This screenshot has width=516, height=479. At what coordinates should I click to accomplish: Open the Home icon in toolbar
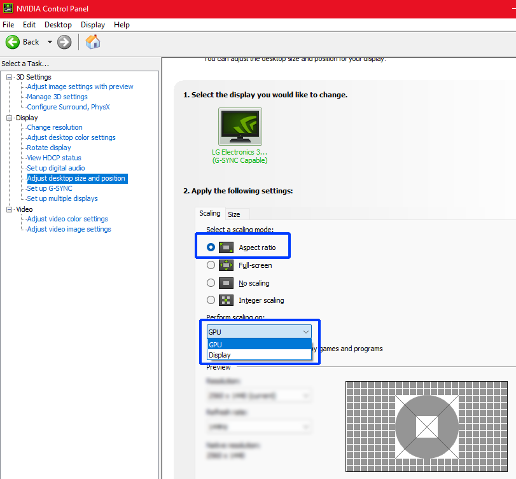pyautogui.click(x=93, y=42)
